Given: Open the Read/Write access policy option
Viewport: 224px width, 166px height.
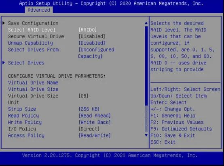Looking at the screenshot, I should pyautogui.click(x=95, y=135).
